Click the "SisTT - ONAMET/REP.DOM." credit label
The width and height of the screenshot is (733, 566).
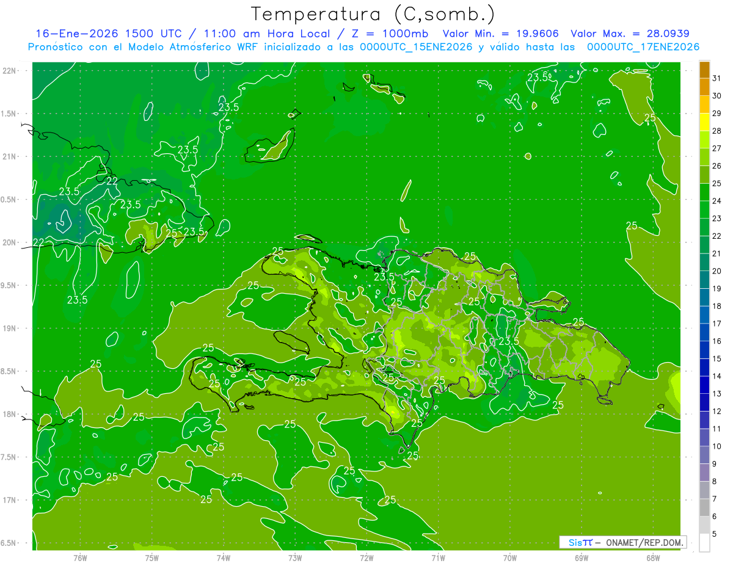click(622, 542)
